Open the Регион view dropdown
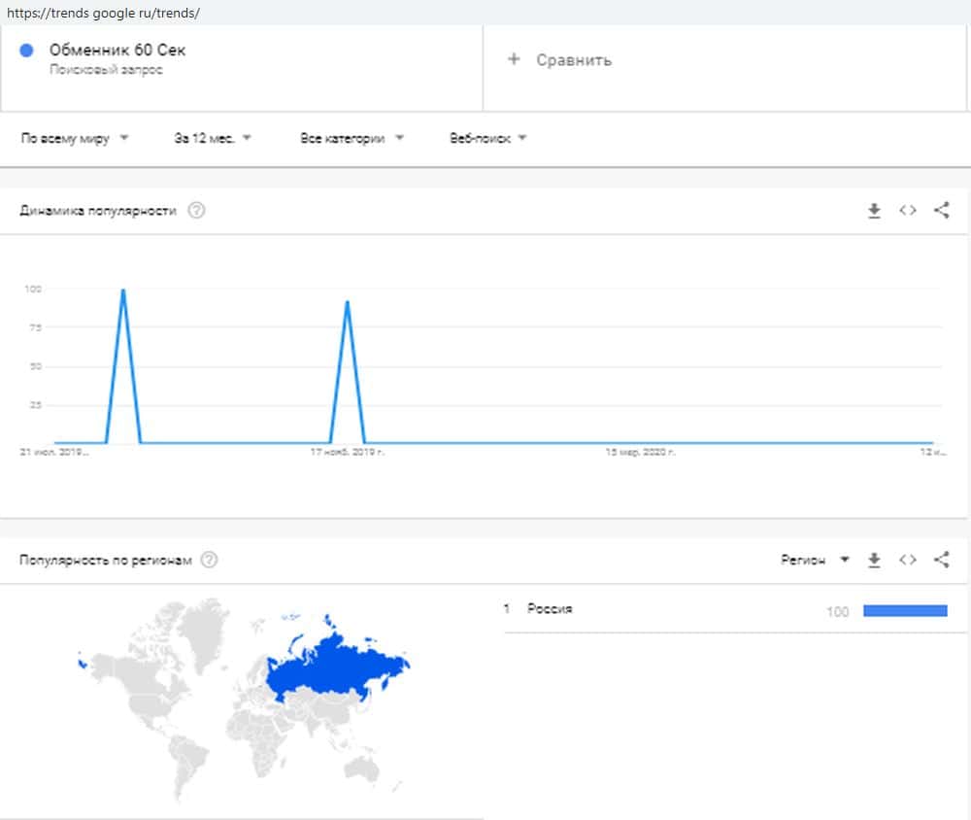 tap(815, 560)
